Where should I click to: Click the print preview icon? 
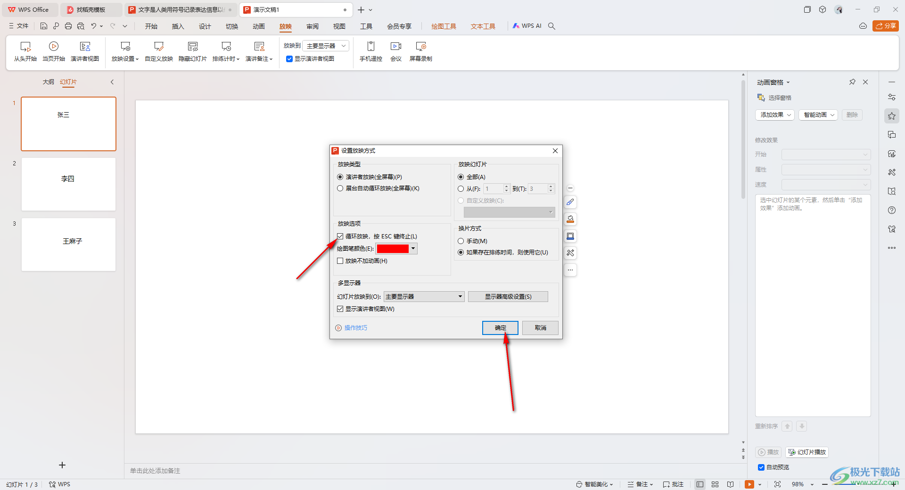(81, 26)
